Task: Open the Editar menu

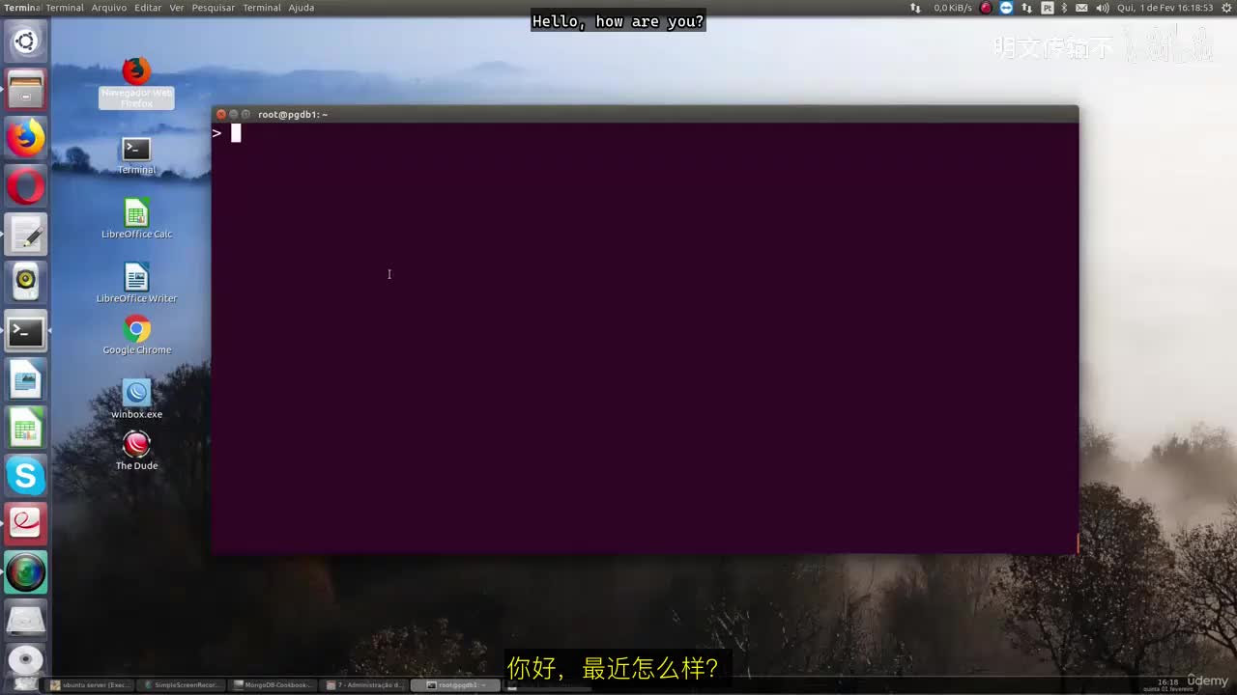Action: (148, 8)
